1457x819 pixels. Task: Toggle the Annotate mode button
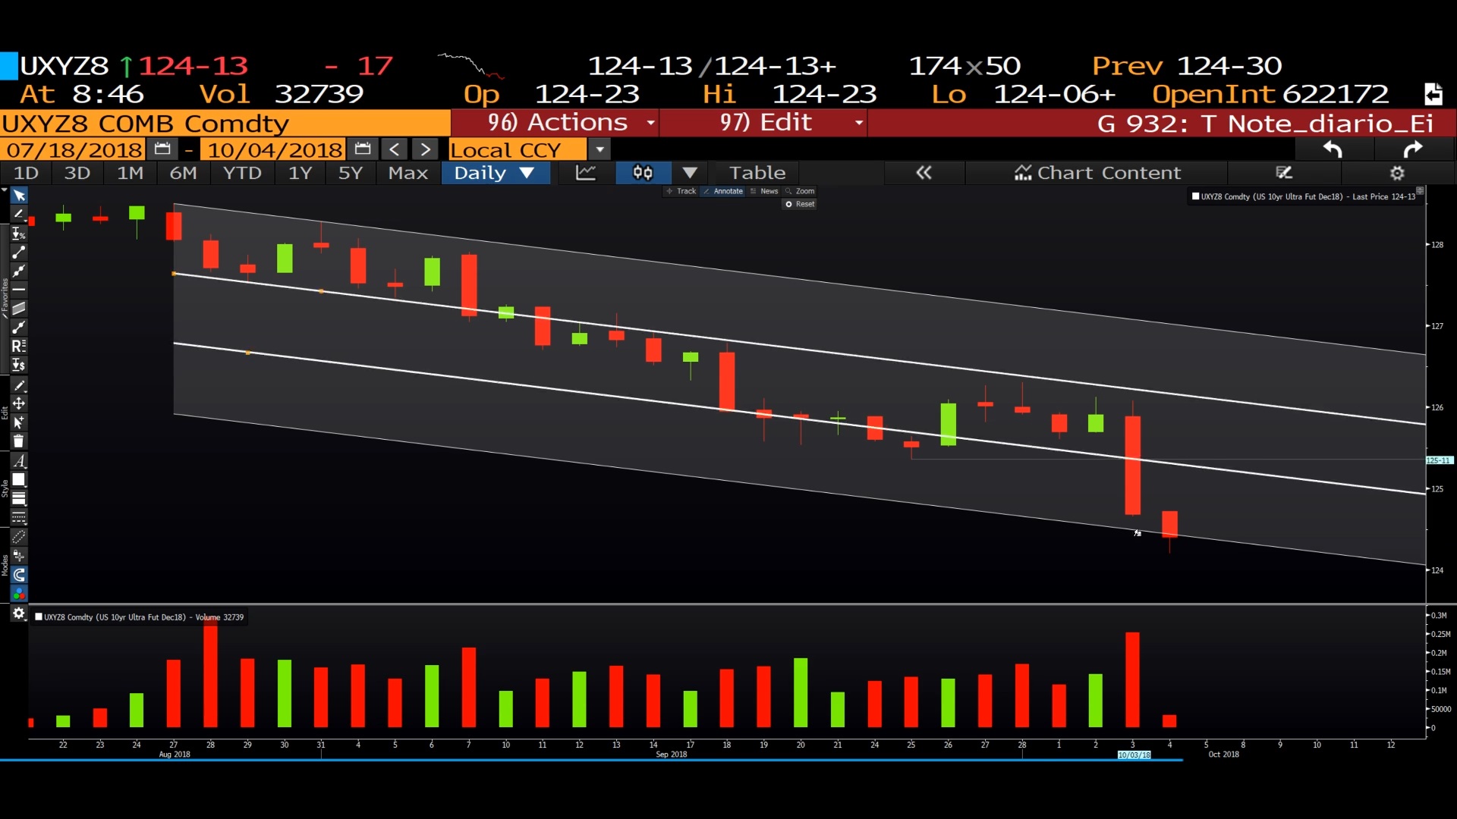723,191
